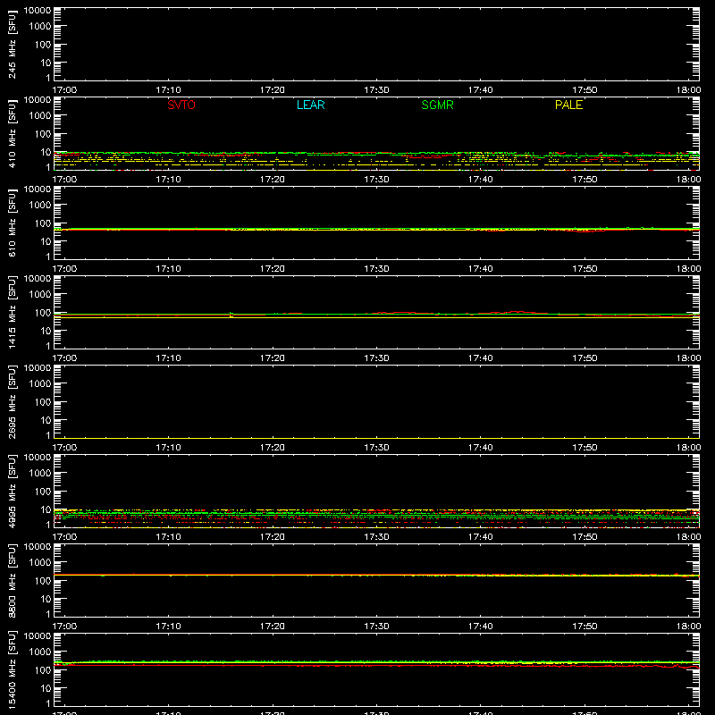
Task: Select the 1415 MHz [SFU] axis title
Action: [13, 313]
